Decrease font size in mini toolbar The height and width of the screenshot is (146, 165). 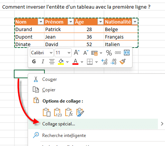pyautogui.click(x=86, y=52)
